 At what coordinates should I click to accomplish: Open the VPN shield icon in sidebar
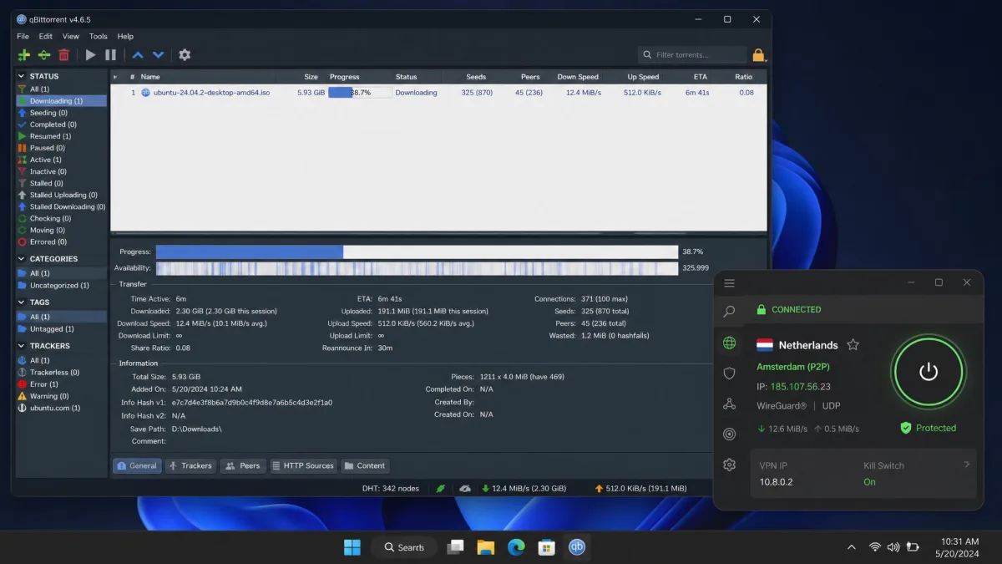point(729,373)
